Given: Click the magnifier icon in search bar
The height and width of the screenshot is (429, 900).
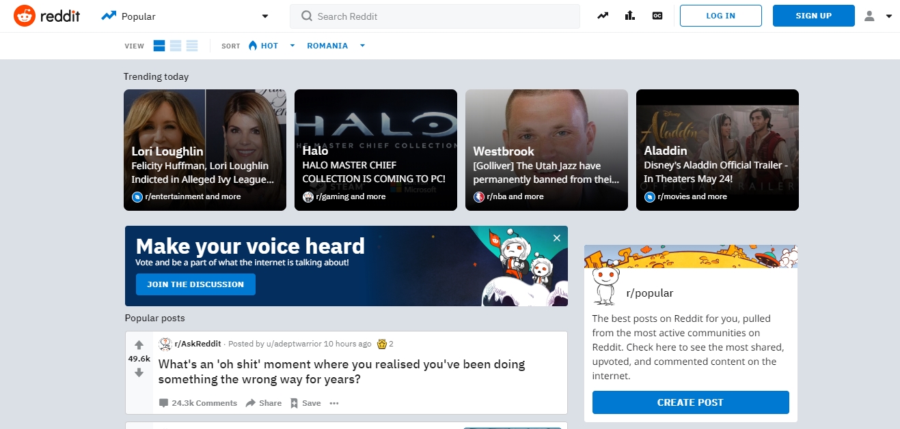Looking at the screenshot, I should point(307,16).
